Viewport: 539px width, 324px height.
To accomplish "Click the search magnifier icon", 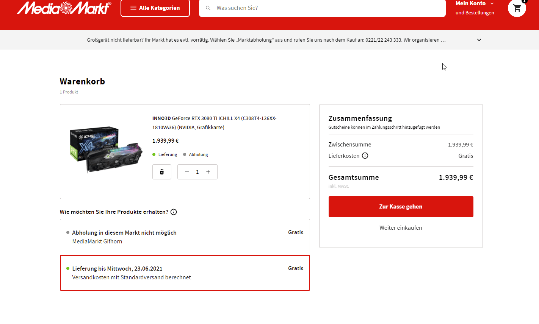I will [208, 8].
